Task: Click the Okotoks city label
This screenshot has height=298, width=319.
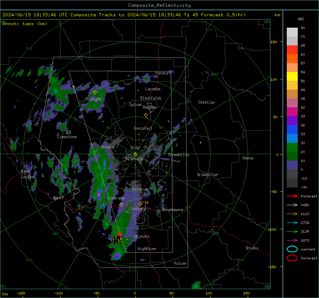Action: (x=142, y=236)
